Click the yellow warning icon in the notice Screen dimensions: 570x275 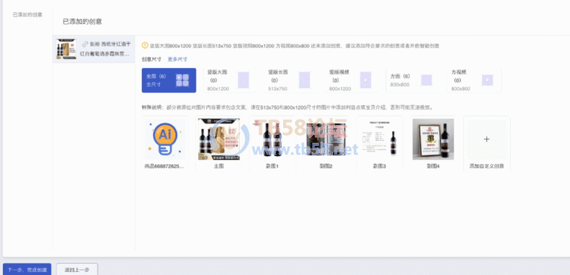pos(144,45)
